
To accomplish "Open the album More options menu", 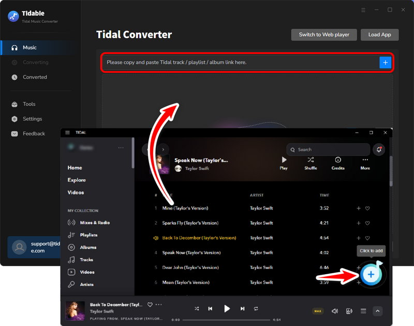I will coord(365,163).
